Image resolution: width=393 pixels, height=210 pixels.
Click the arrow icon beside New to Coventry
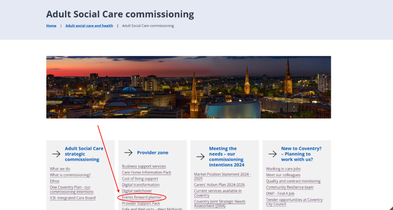click(272, 154)
